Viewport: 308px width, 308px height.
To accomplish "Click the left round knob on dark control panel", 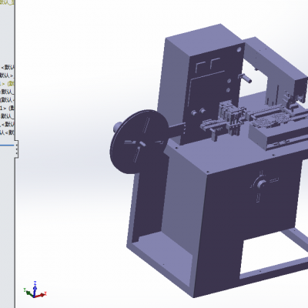I will point(194,113).
